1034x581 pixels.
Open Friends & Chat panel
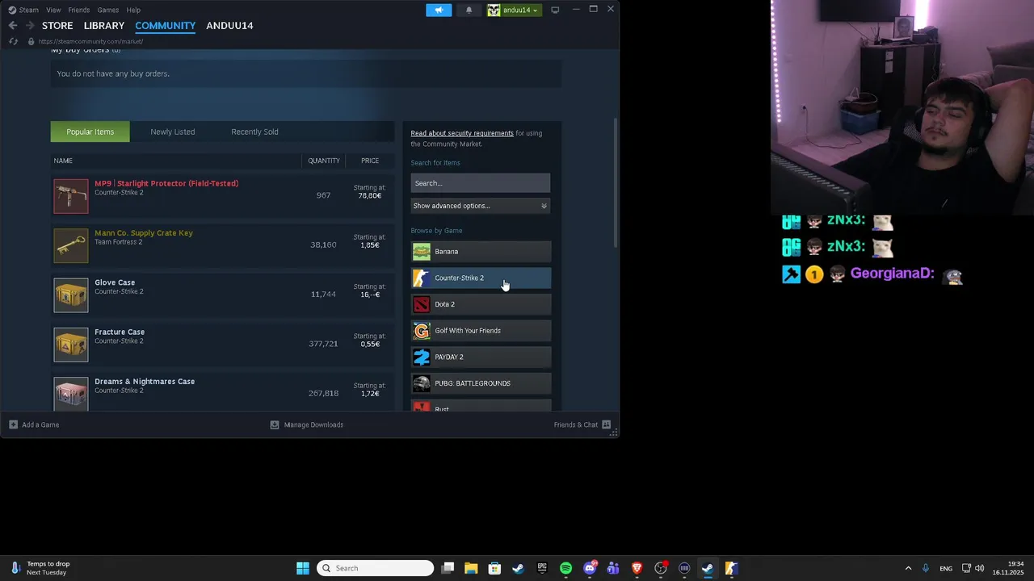click(x=582, y=424)
